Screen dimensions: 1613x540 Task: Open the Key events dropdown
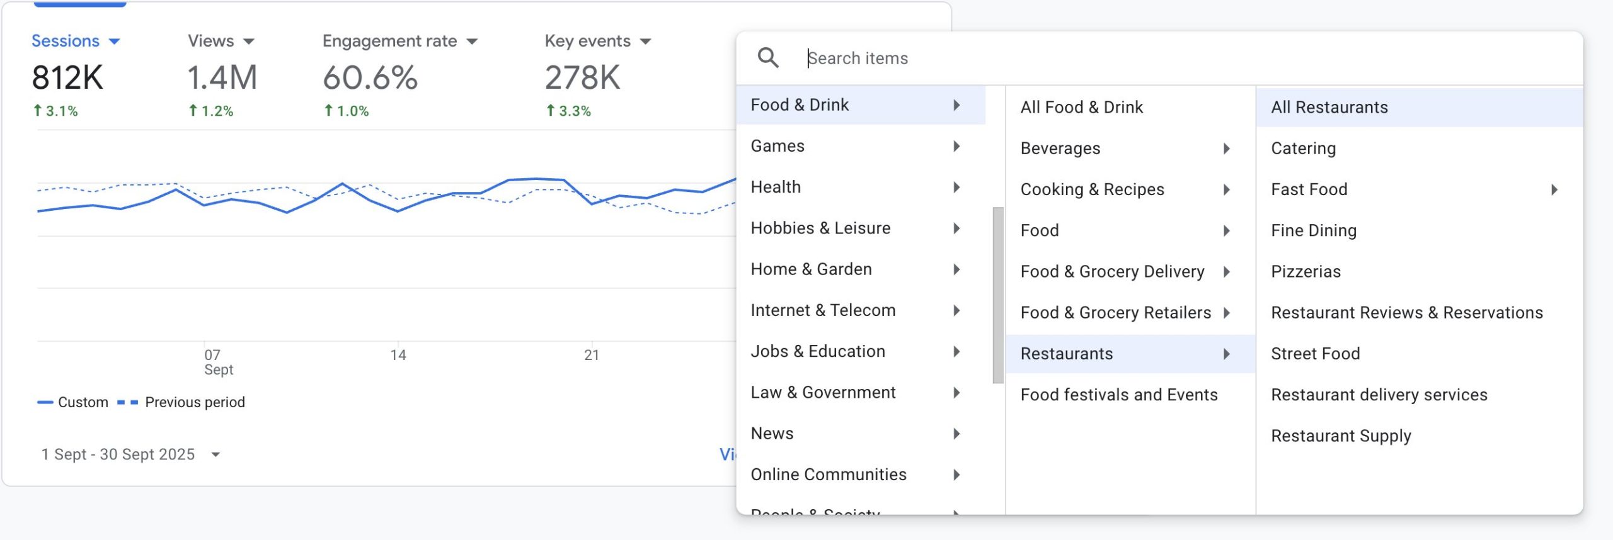tap(645, 42)
